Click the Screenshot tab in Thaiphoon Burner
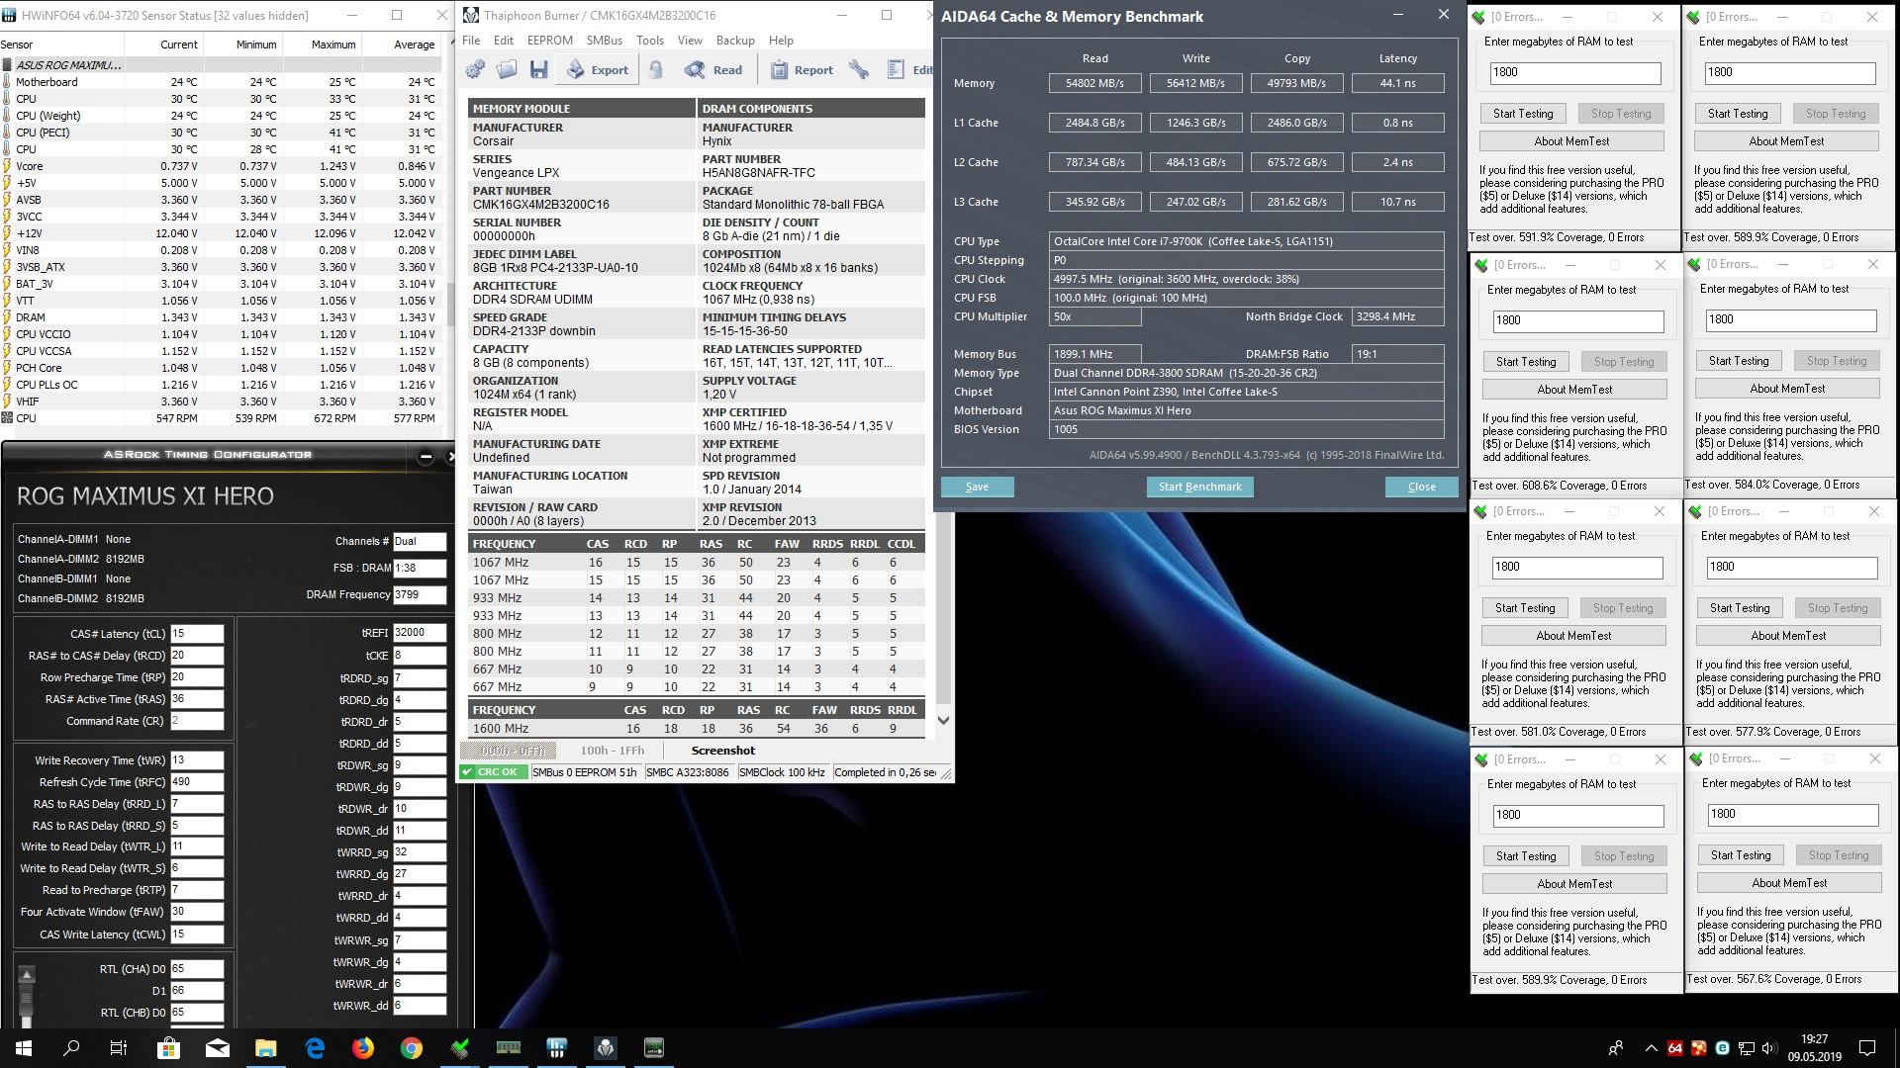Image resolution: width=1900 pixels, height=1068 pixels. [x=722, y=751]
